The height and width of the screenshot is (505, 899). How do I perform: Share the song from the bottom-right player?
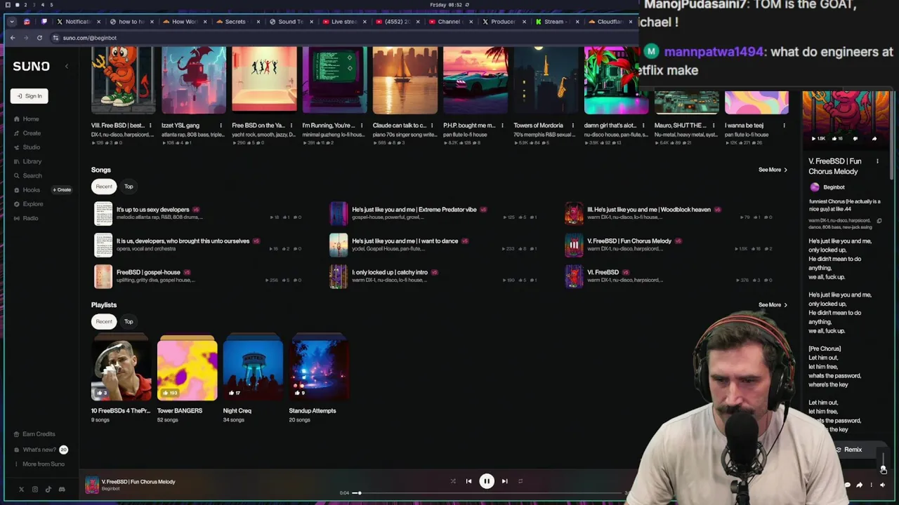click(x=859, y=485)
